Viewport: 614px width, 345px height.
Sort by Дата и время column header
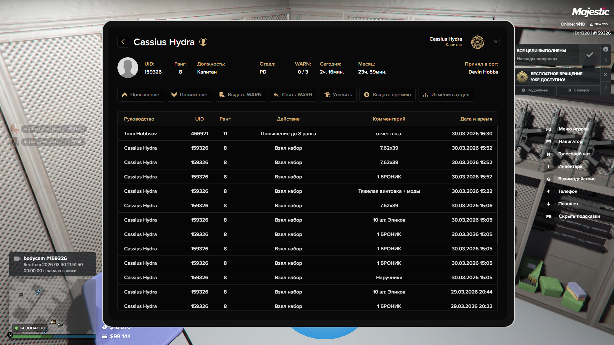coord(476,119)
